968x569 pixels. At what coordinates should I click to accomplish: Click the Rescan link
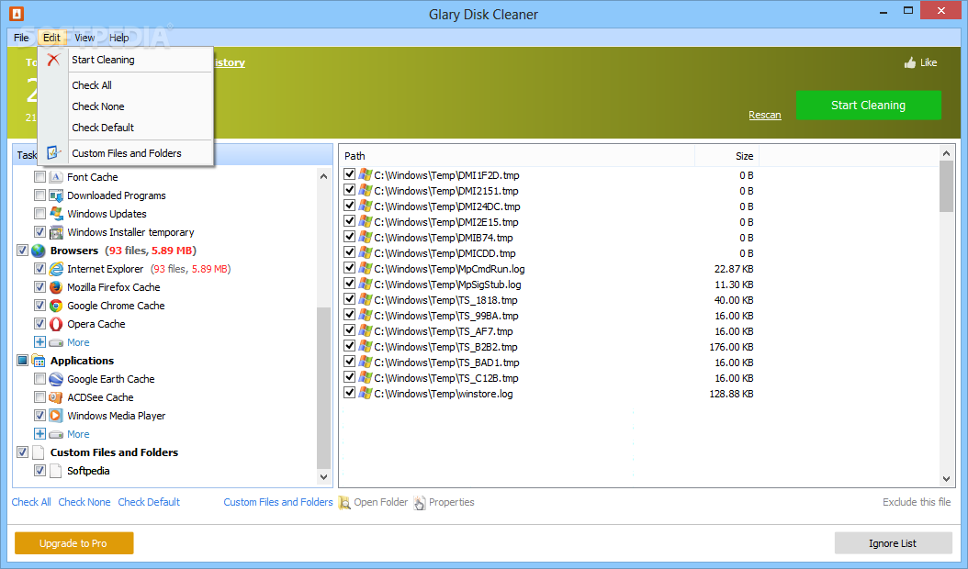pyautogui.click(x=764, y=115)
